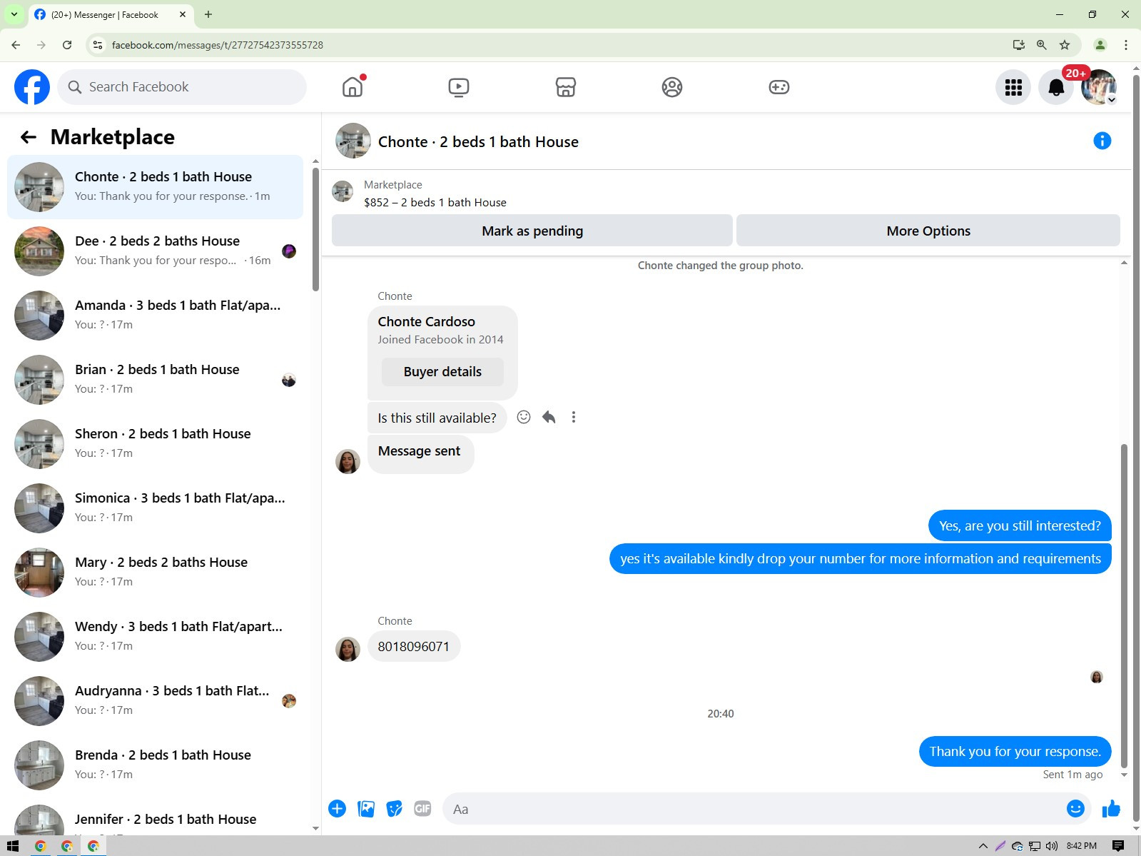
Task: Click the Mark as pending button
Action: [x=532, y=231]
